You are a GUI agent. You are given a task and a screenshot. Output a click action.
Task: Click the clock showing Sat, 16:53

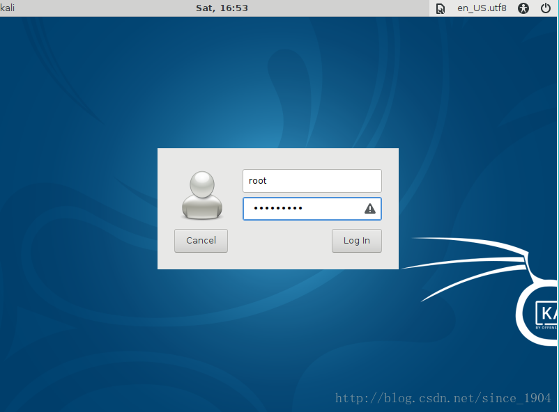coord(222,8)
